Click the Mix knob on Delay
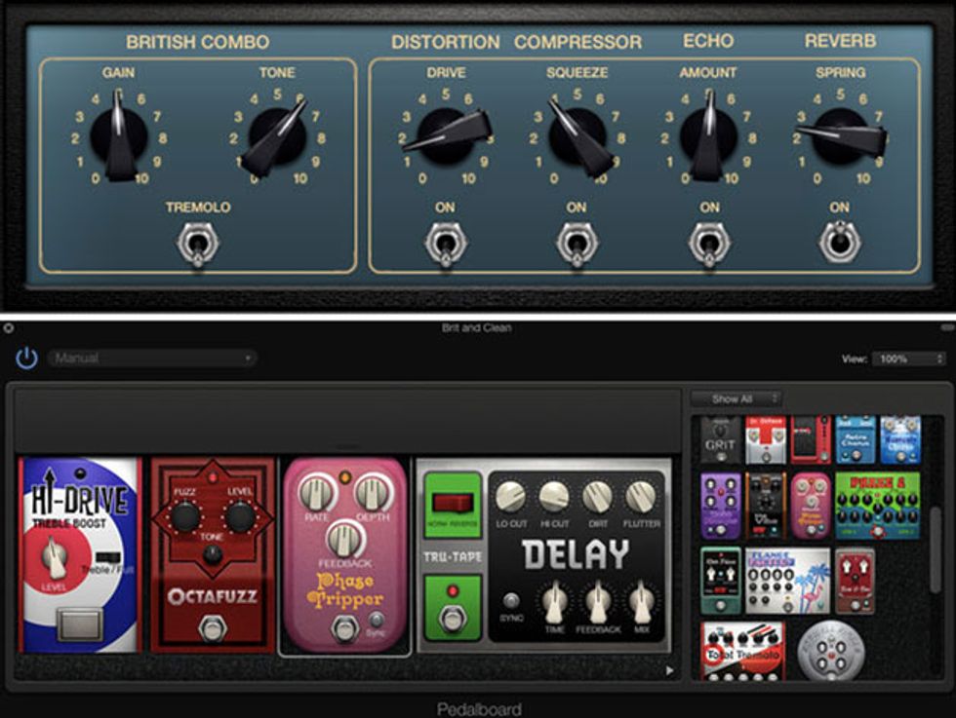 [642, 602]
